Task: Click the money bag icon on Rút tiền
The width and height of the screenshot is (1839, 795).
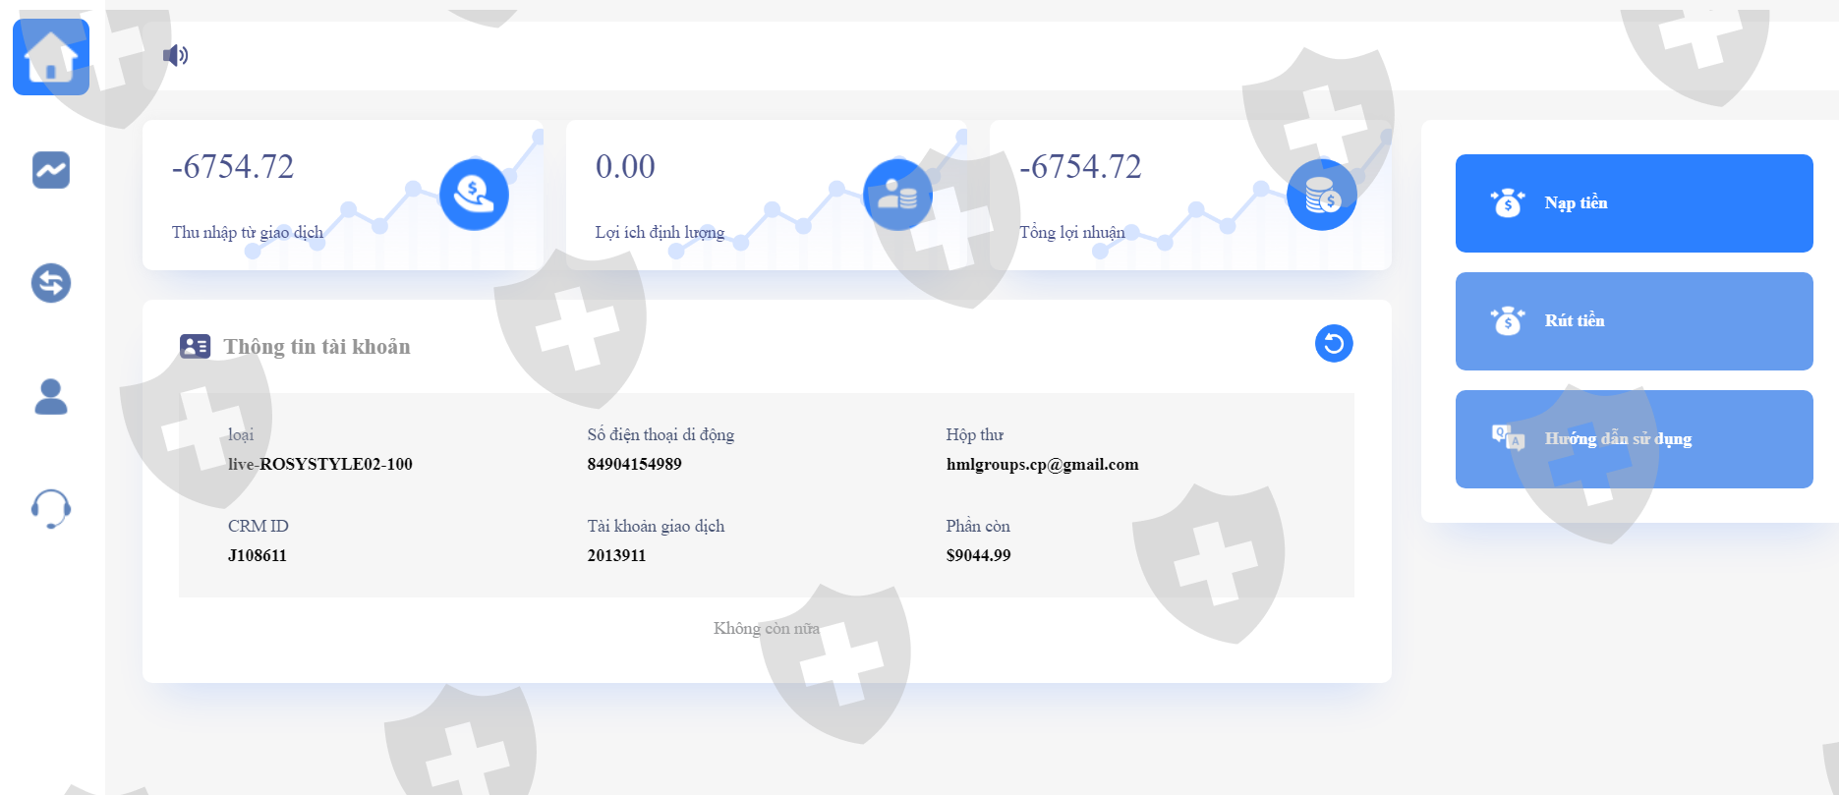Action: (1507, 321)
